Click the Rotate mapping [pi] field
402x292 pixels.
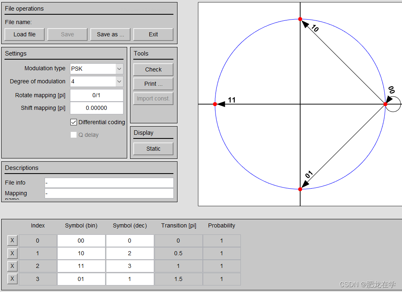point(97,95)
